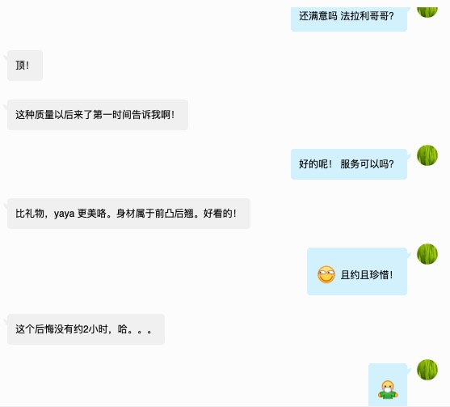This screenshot has height=407, width=450.
Task: Click the text 法拉利哥哥 in the top bubble
Action: 367,16
